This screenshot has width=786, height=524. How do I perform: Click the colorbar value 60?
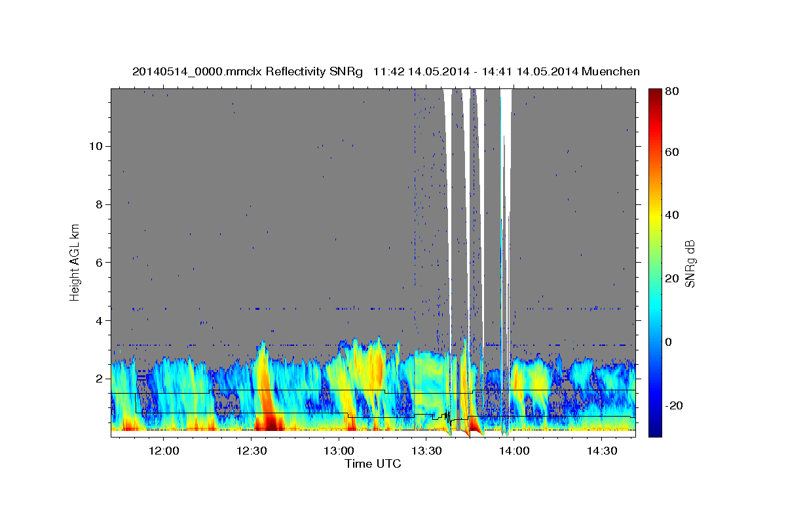point(671,152)
